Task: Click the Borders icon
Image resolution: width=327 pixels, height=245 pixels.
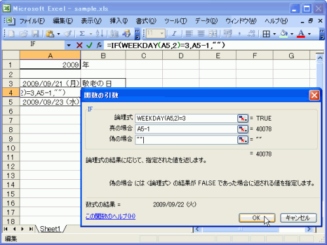Action: (266, 34)
